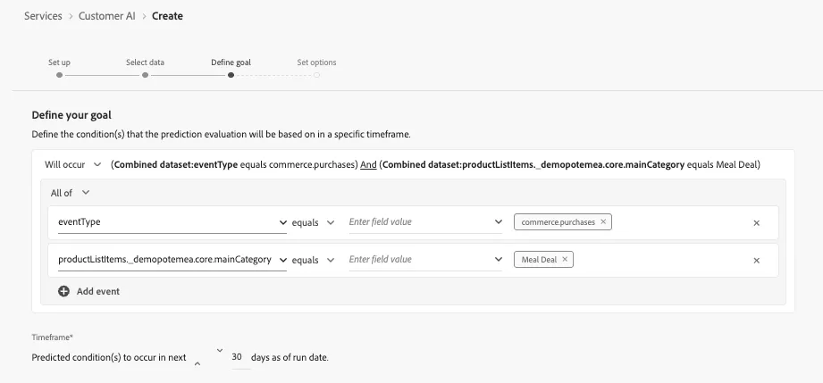Click the Define your goal heading
Screen dimensions: 823x383
click(x=71, y=115)
